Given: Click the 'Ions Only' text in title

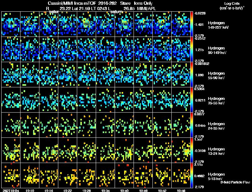Looking at the screenshot, I should tap(143, 3).
